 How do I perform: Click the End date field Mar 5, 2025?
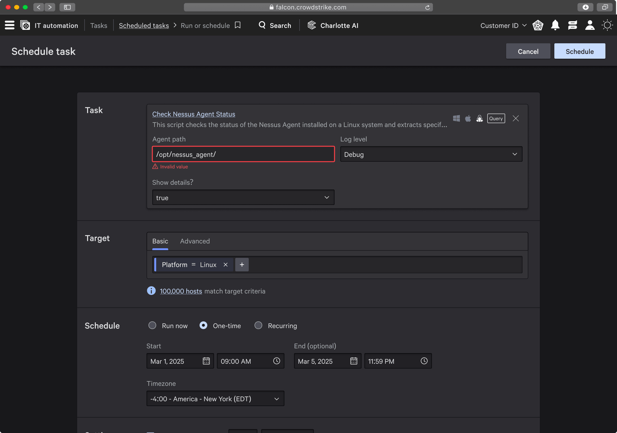pos(328,361)
